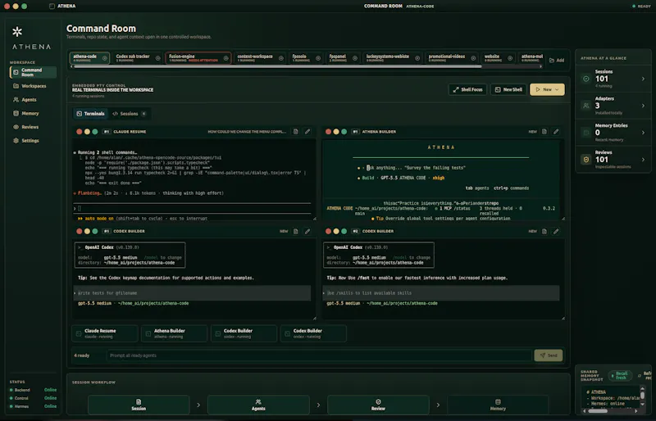Select the Terminals tab

(90, 114)
